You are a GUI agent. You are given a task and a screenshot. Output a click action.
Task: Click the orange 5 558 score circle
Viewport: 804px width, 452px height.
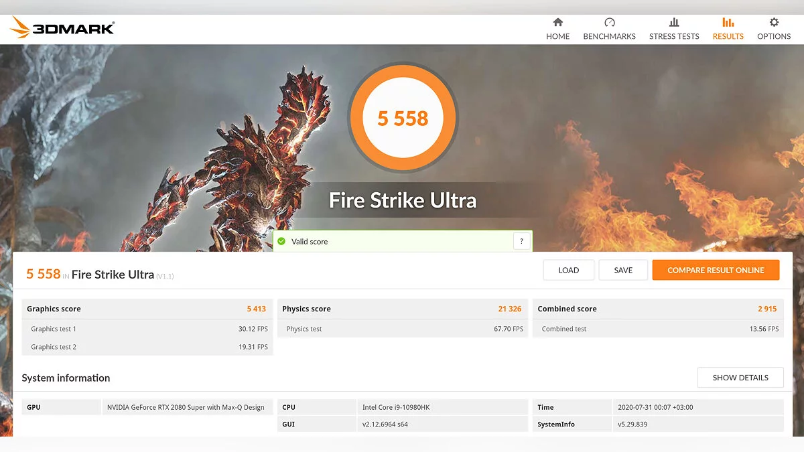click(x=403, y=119)
